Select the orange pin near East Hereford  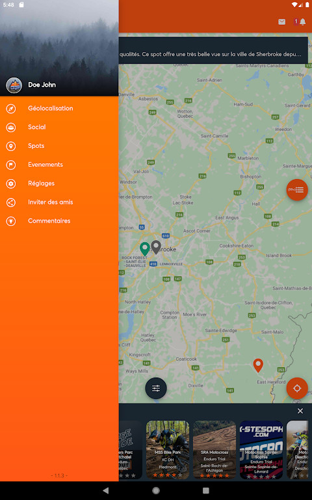pyautogui.click(x=258, y=365)
